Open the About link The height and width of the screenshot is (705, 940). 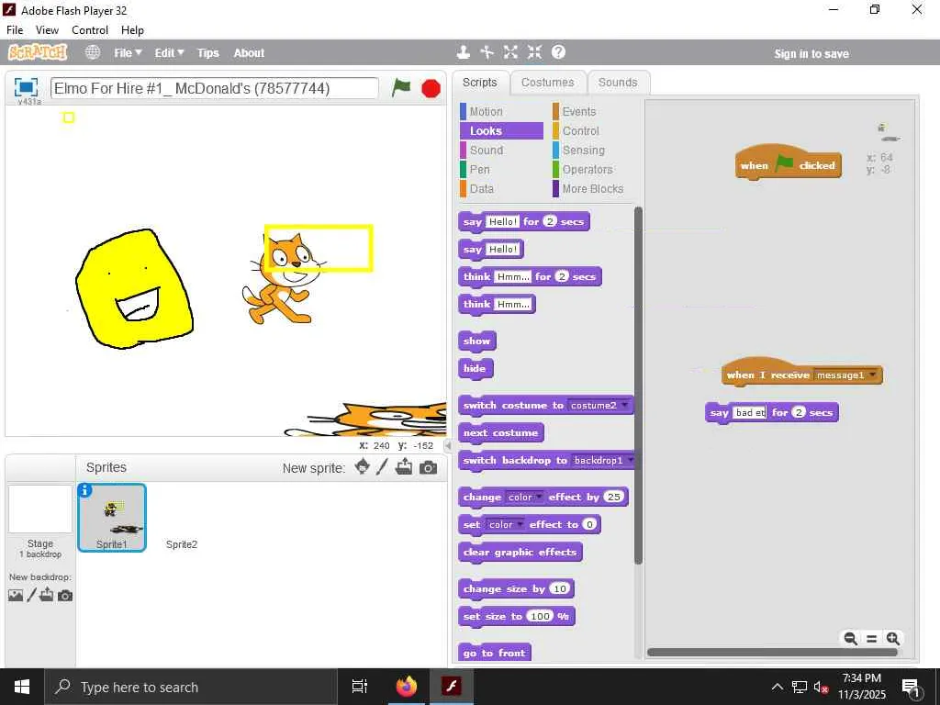249,52
